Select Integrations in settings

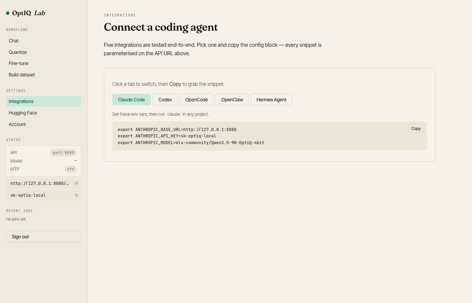pos(43,101)
